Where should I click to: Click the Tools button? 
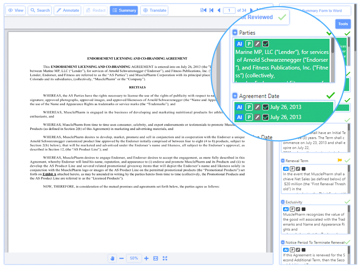(x=343, y=24)
